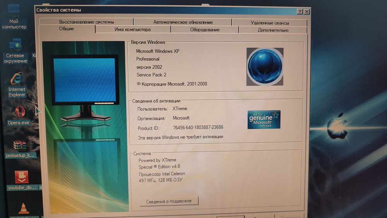Click the blue globe logo image
This screenshot has height=218, width=387.
coord(265,67)
